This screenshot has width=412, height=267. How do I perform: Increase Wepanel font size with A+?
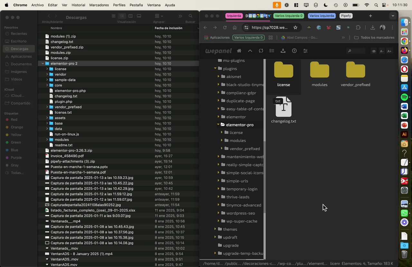(x=389, y=51)
